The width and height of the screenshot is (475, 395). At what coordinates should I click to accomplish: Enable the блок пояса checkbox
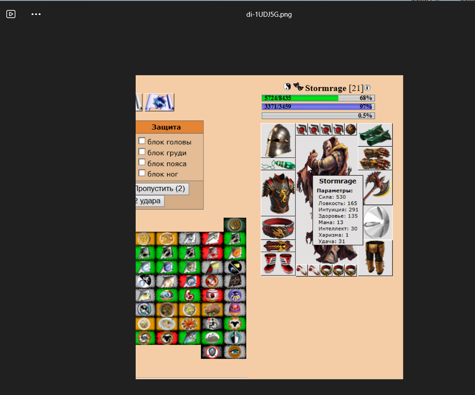coord(142,163)
